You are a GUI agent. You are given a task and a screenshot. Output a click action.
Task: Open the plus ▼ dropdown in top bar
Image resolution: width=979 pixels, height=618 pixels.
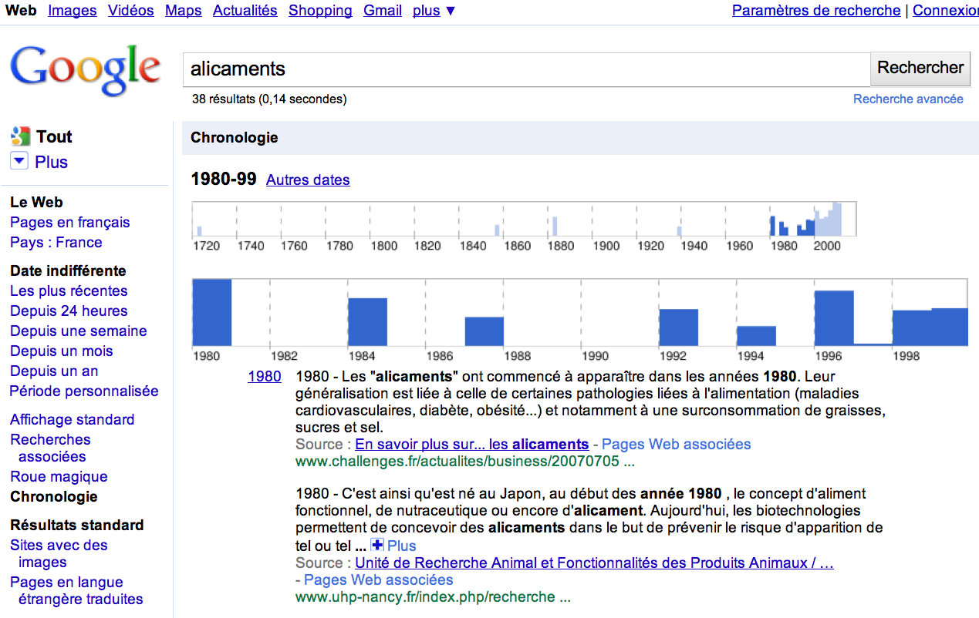(434, 11)
